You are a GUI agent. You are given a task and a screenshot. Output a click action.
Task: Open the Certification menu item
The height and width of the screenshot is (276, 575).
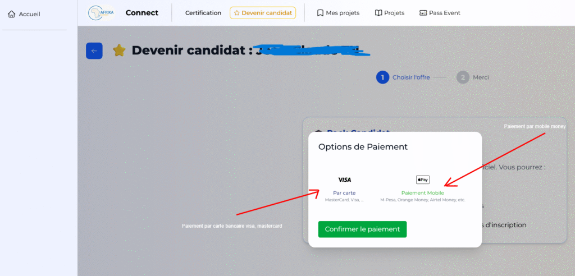pos(203,13)
